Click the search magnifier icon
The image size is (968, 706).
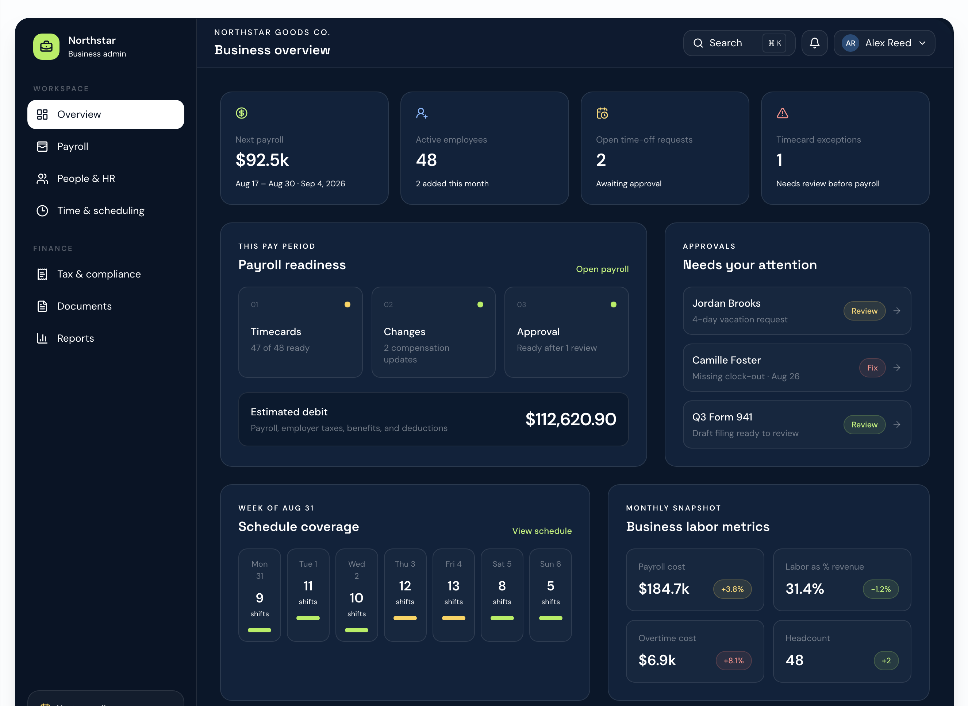click(x=698, y=43)
